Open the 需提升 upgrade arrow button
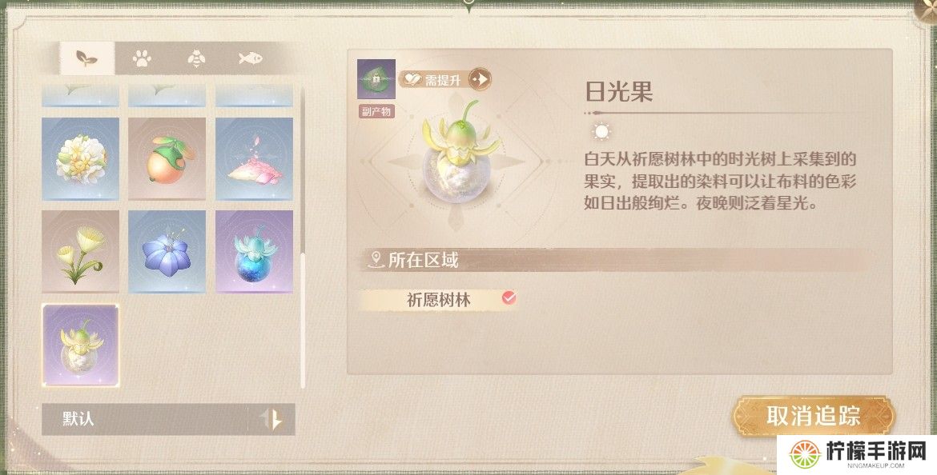937x475 pixels. coord(480,79)
